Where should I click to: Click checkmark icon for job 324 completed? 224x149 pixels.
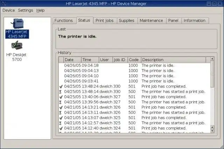pyautogui.click(x=61, y=128)
